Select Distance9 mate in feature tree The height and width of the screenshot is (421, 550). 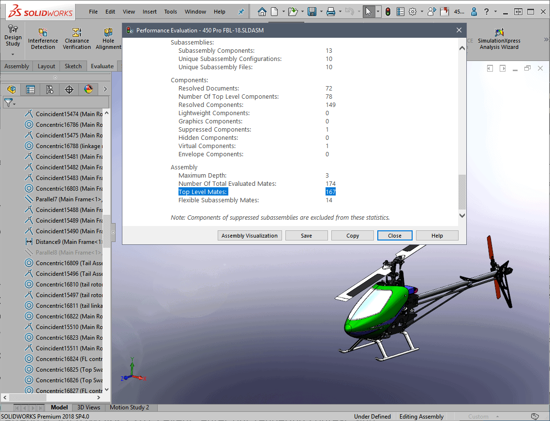tap(64, 242)
